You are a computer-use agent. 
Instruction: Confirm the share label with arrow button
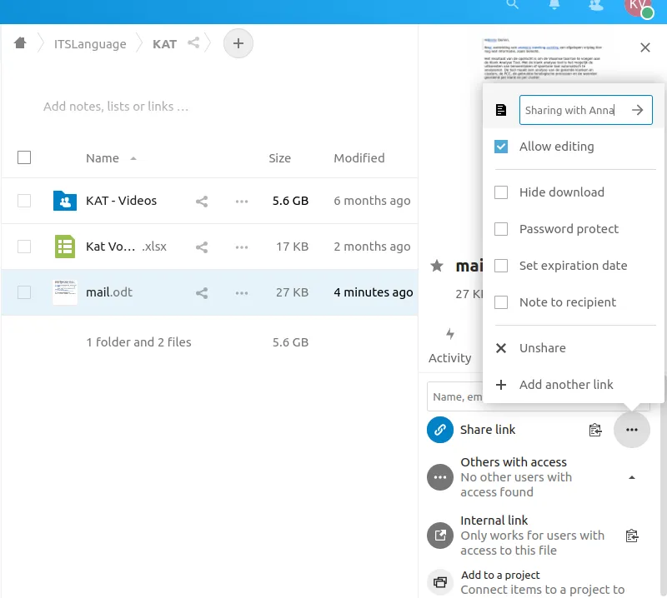coord(638,110)
